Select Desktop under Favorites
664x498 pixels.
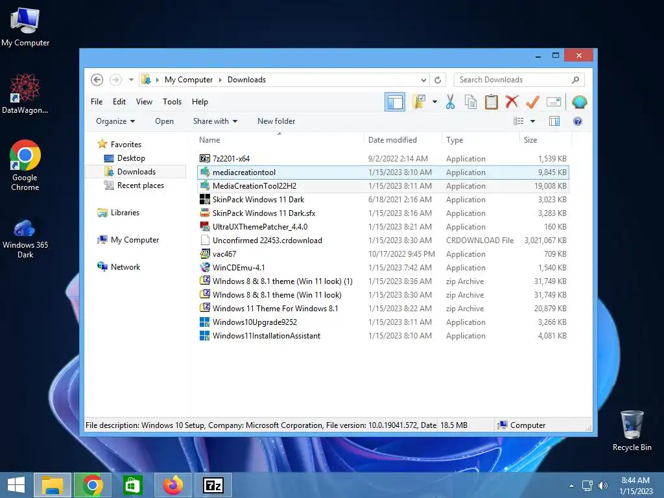131,158
